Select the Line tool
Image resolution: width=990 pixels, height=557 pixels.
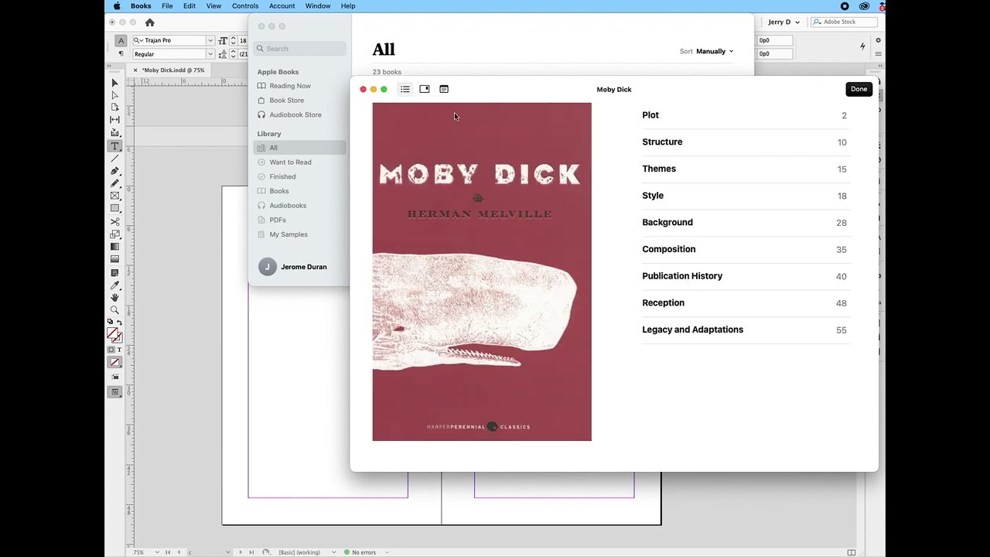click(114, 159)
